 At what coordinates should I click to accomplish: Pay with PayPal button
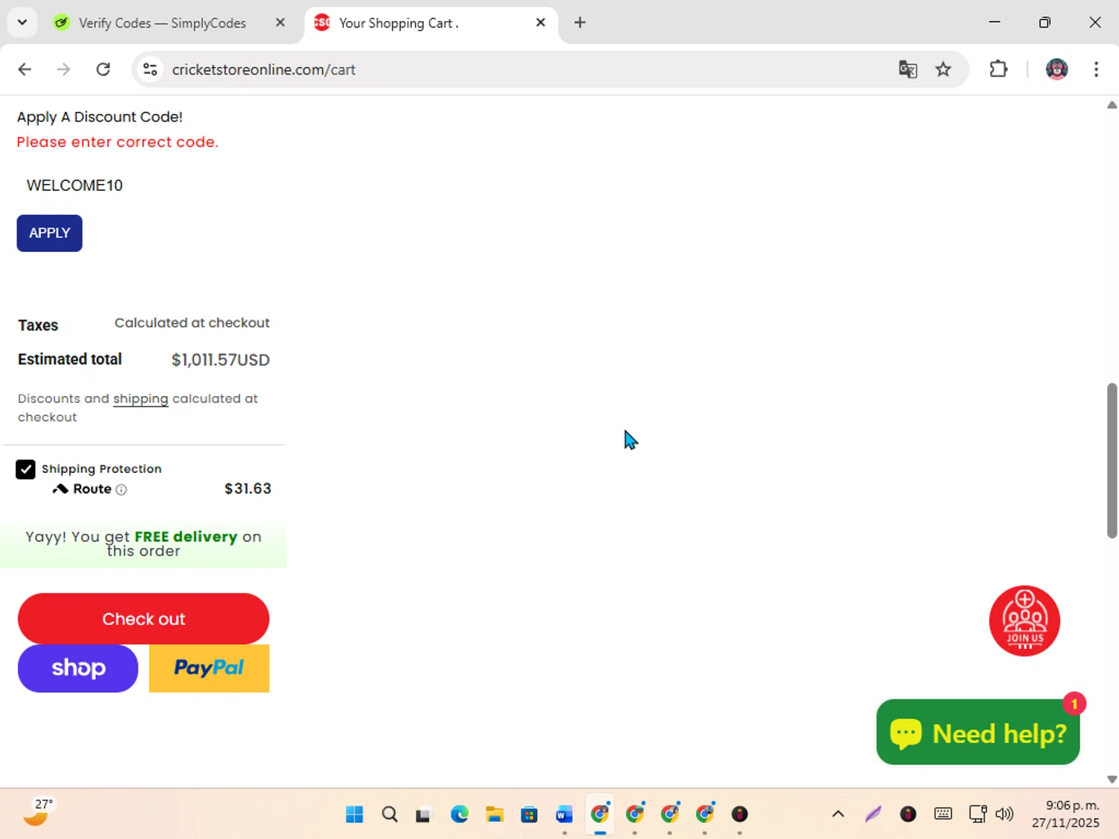[x=209, y=668]
